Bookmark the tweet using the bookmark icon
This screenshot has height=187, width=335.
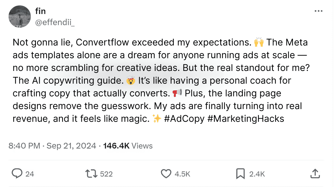pos(240,173)
